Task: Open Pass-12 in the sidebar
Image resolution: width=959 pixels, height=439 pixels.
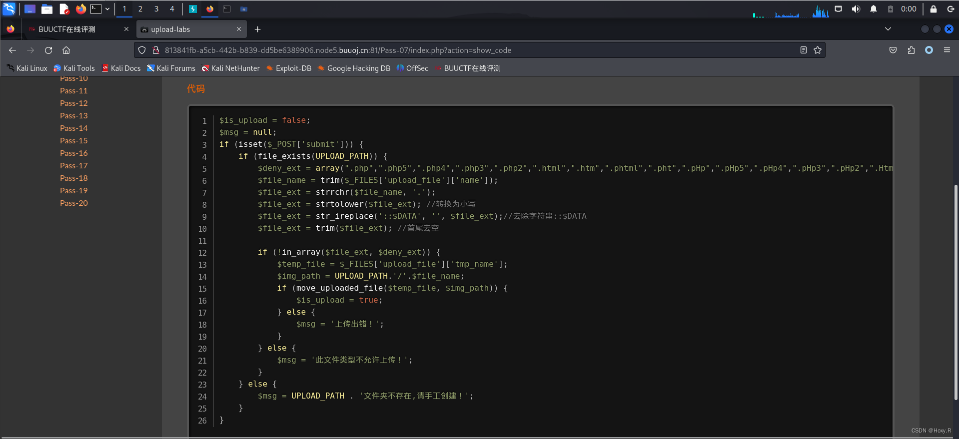Action: [74, 103]
